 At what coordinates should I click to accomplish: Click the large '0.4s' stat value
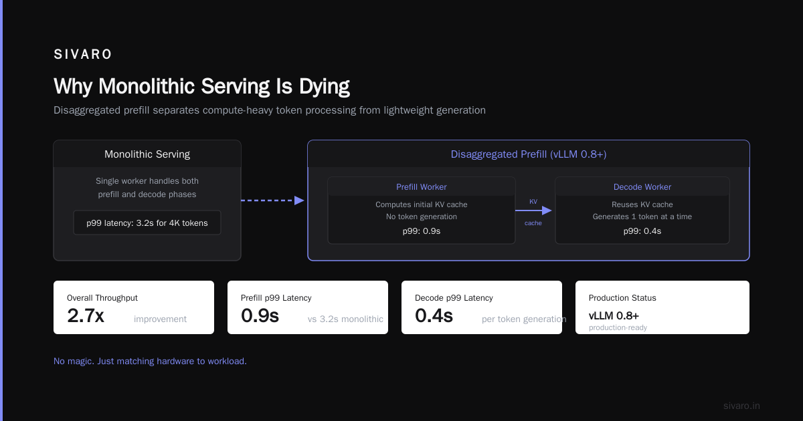coord(434,315)
